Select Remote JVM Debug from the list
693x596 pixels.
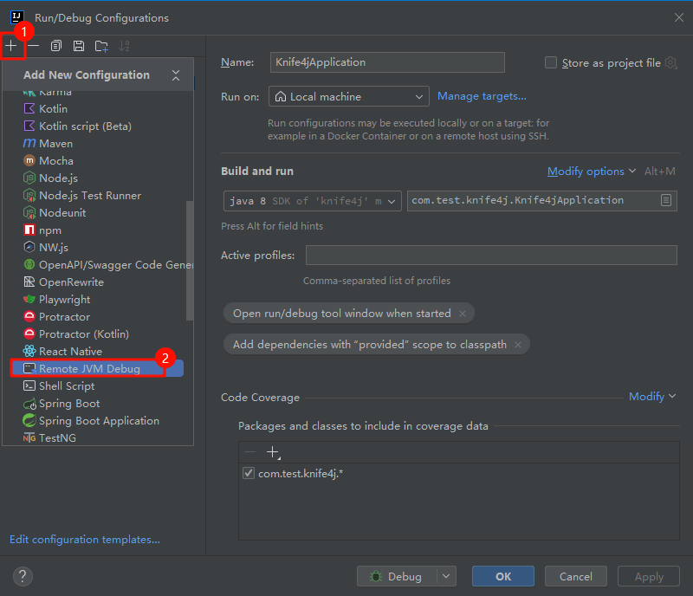coord(89,368)
